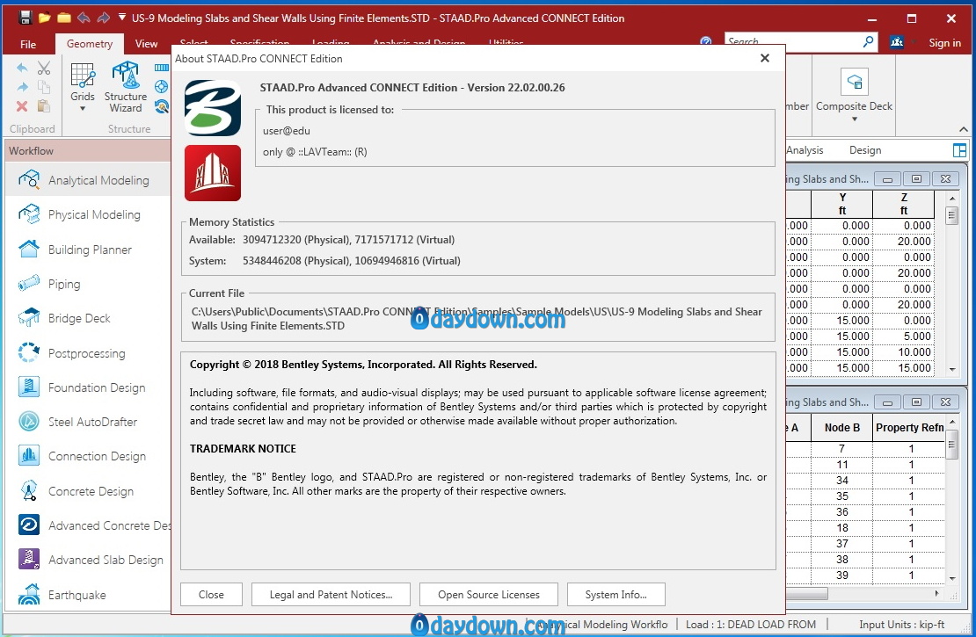Click the Y ft column header in nodes table
The image size is (976, 637).
coord(842,204)
